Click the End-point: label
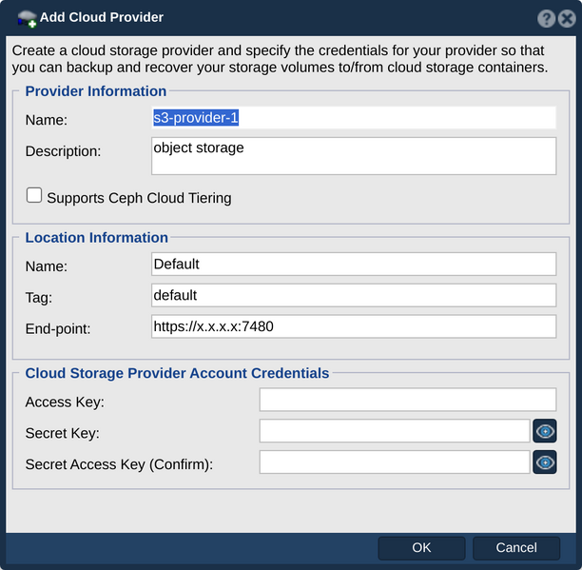 point(58,328)
